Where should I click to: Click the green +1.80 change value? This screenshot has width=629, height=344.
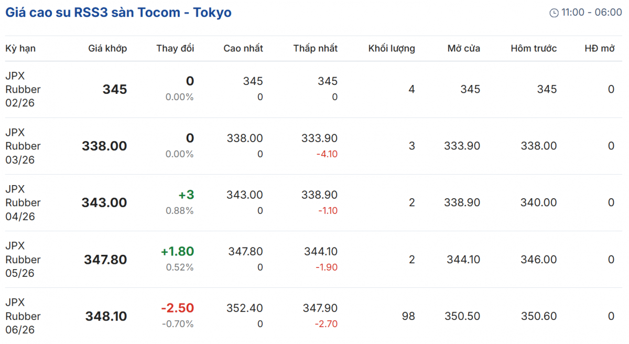coord(178,251)
